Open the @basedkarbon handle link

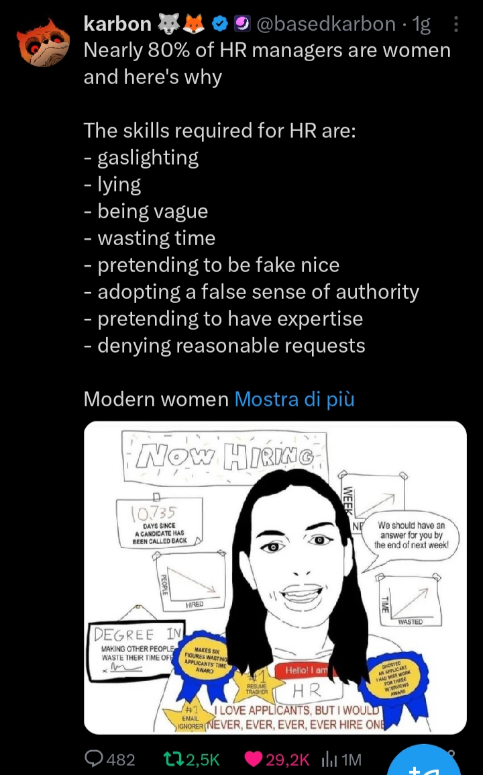tap(325, 24)
